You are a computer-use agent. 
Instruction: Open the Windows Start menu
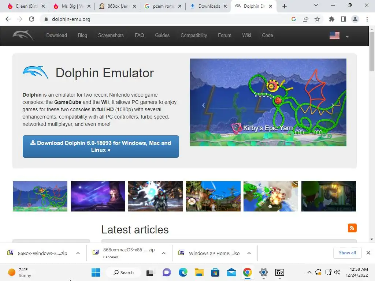click(x=96, y=272)
